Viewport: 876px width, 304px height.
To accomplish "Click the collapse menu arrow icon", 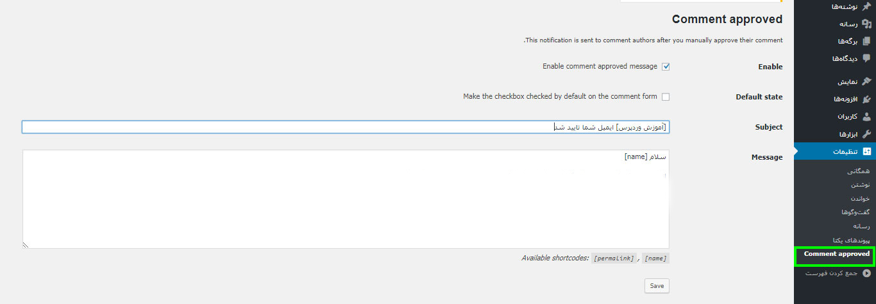I will (866, 273).
